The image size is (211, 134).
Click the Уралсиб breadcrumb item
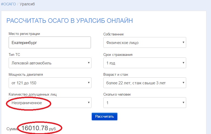click(27, 4)
